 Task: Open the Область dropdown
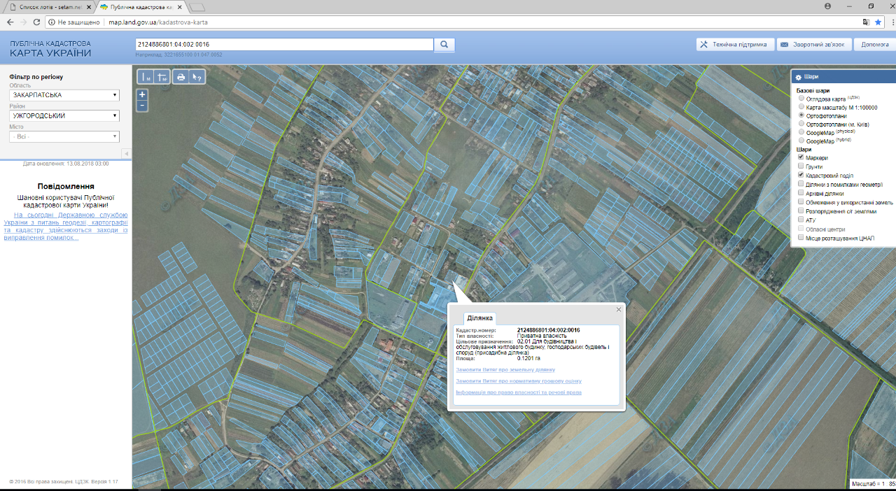[64, 95]
